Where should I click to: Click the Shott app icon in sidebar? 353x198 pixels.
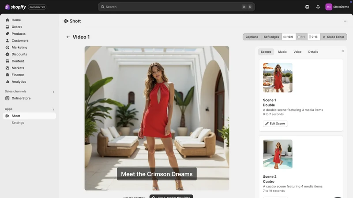(8, 116)
